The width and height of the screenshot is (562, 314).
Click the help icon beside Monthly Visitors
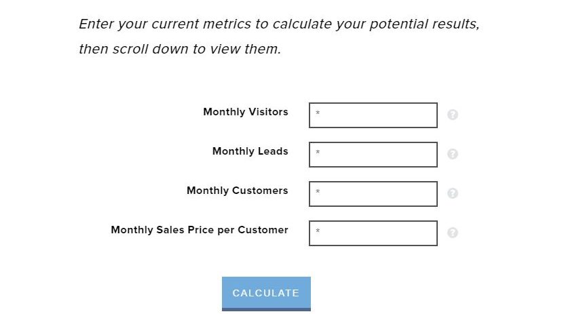(x=453, y=115)
